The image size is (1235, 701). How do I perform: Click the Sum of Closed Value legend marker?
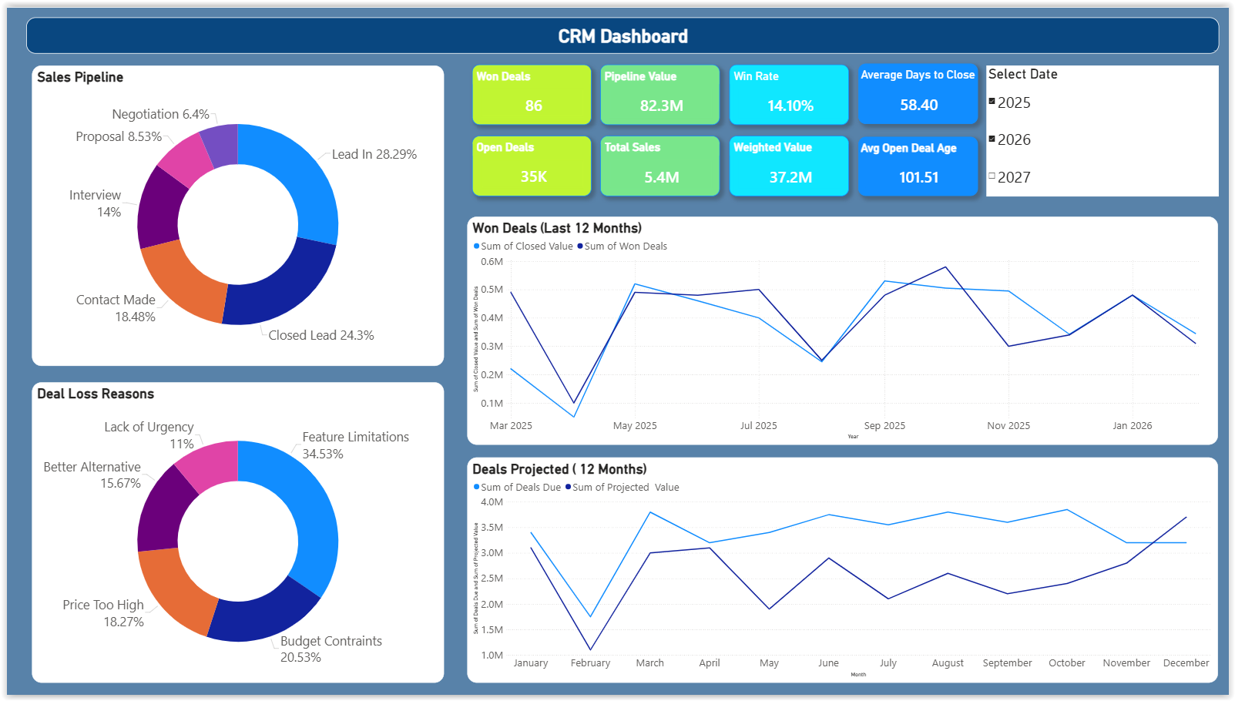tap(476, 247)
